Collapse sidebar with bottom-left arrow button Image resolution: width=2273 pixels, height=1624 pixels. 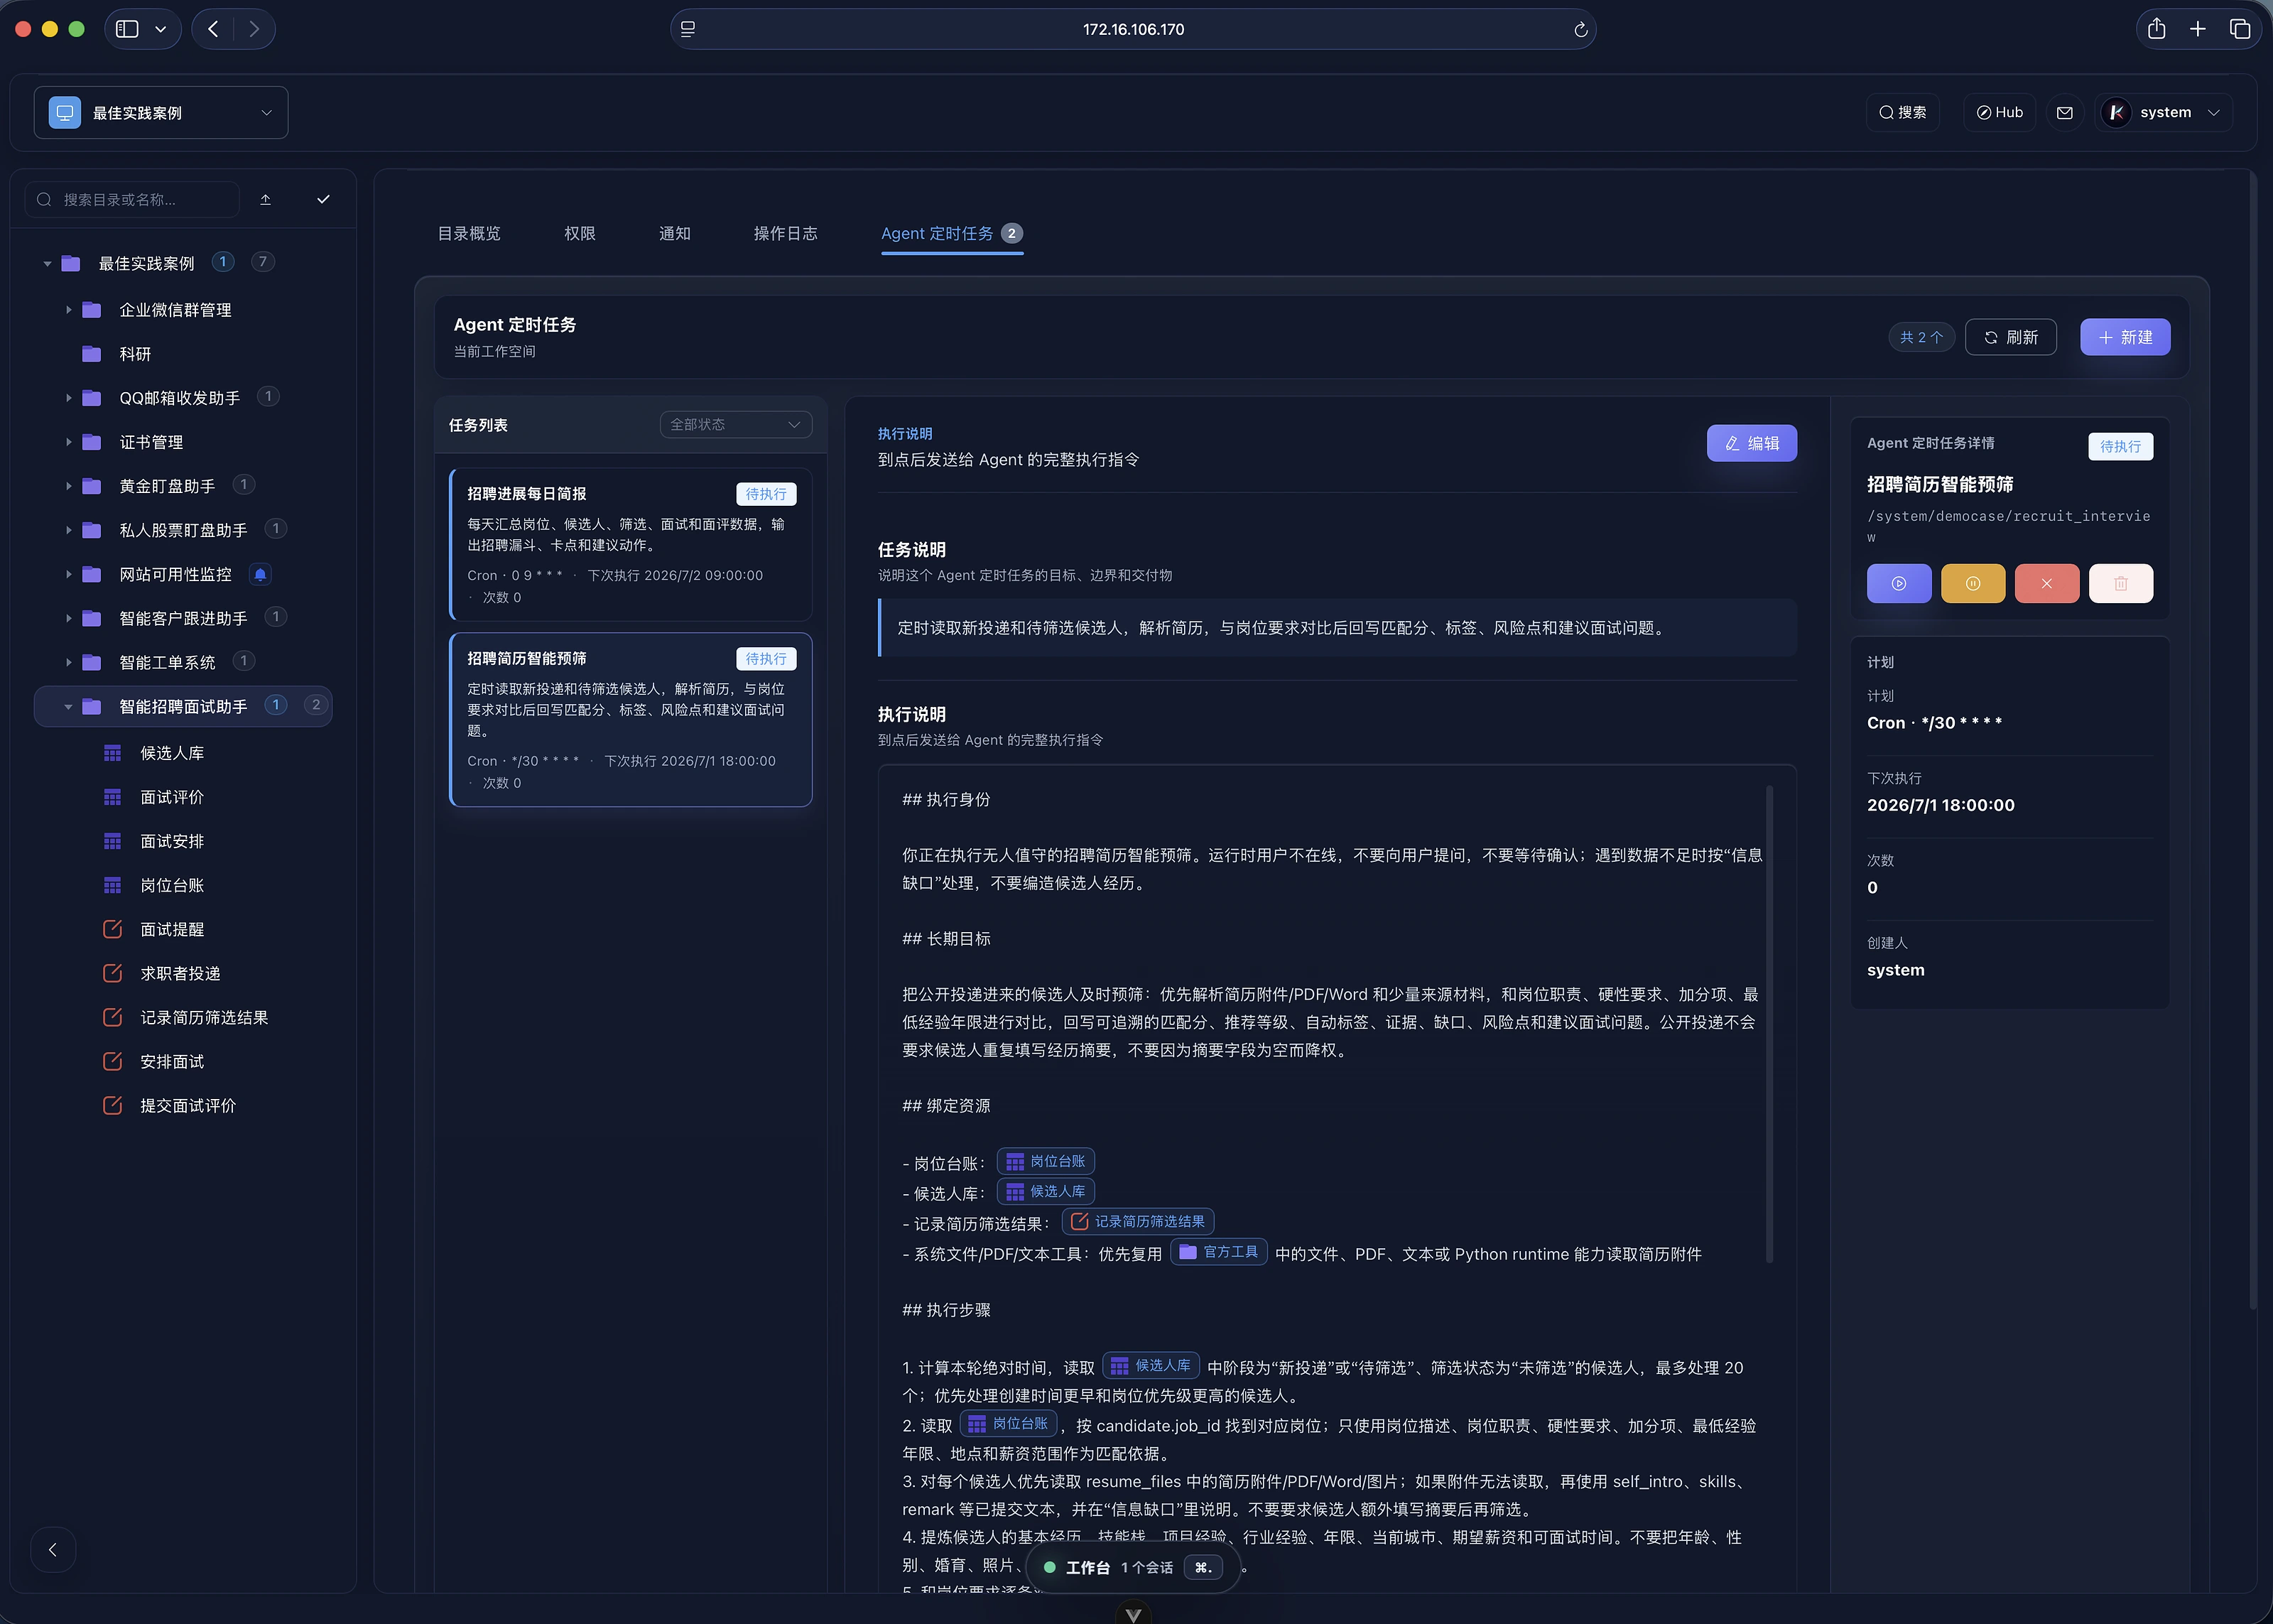point(53,1550)
